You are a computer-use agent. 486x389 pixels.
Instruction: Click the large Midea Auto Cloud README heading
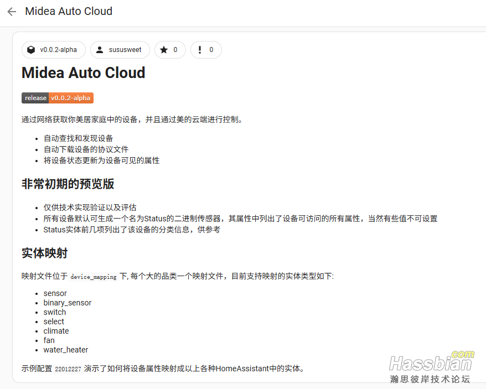coord(83,73)
